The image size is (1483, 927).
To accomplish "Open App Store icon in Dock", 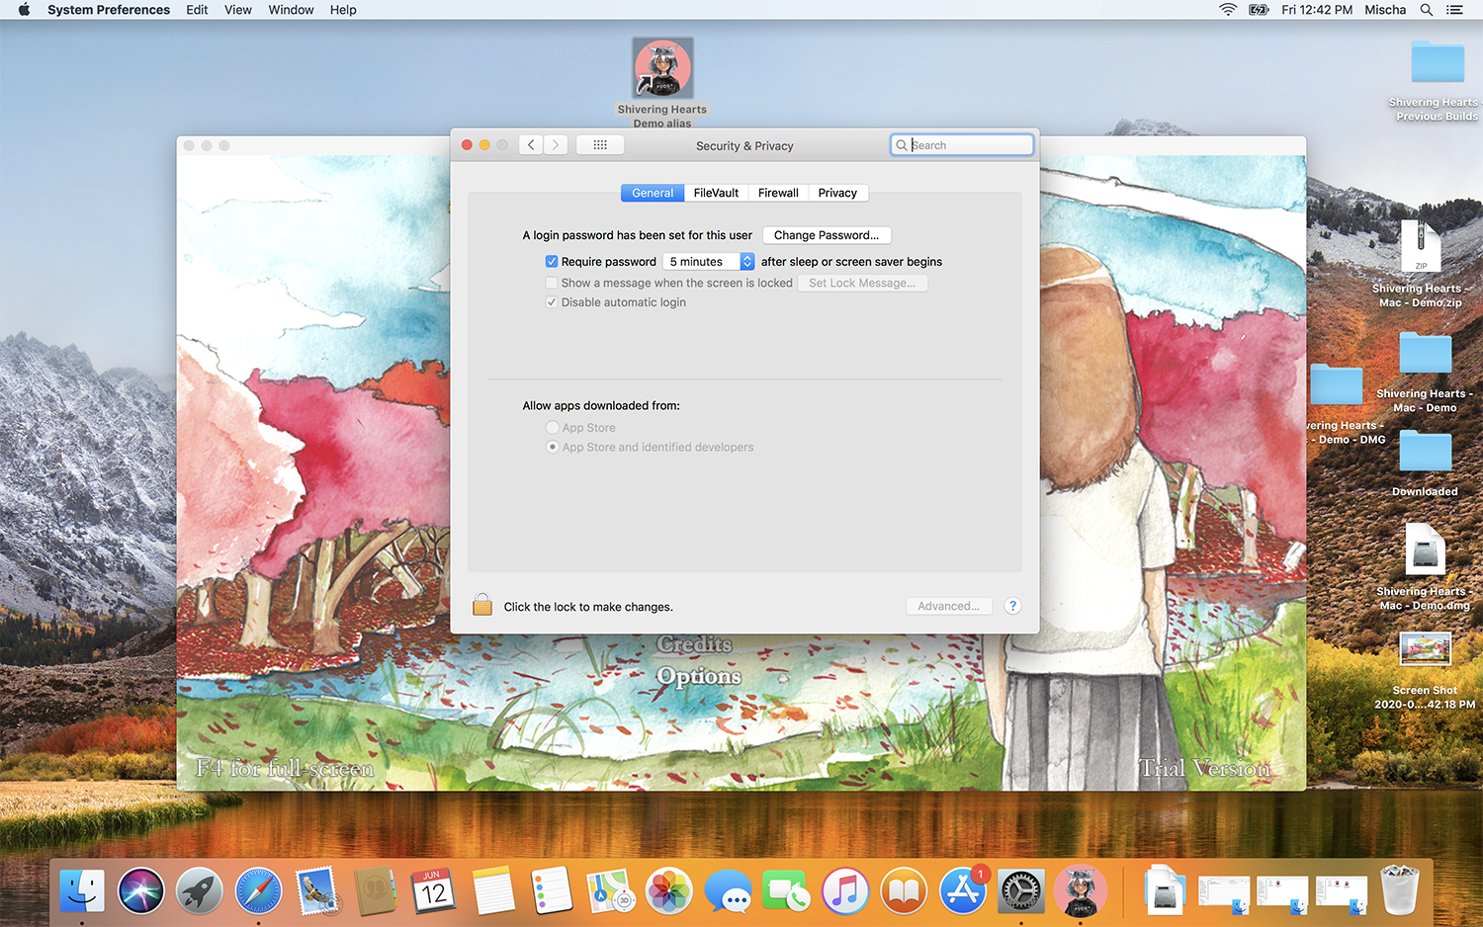I will pos(963,891).
